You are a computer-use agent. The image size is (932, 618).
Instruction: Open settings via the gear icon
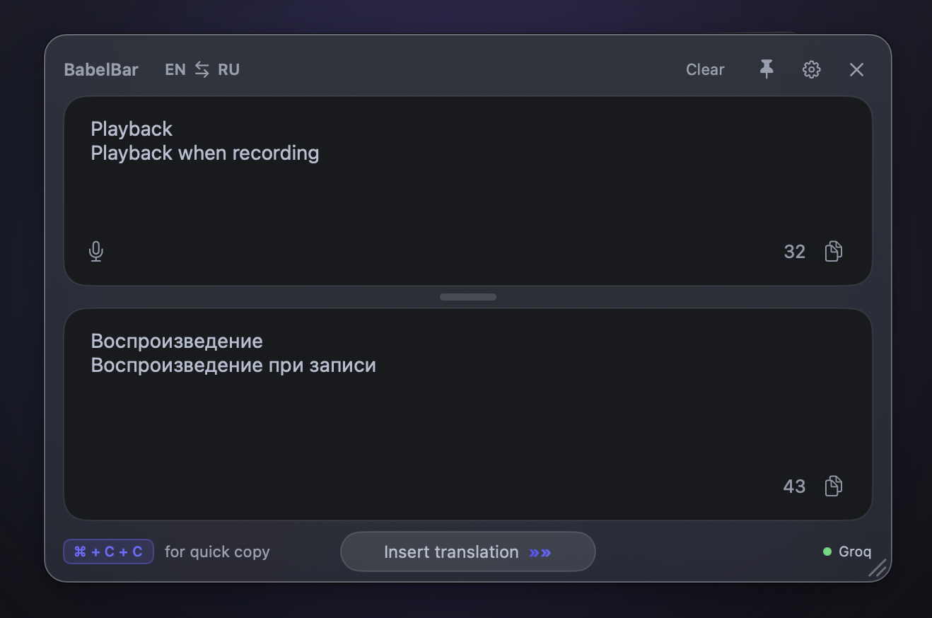click(811, 69)
